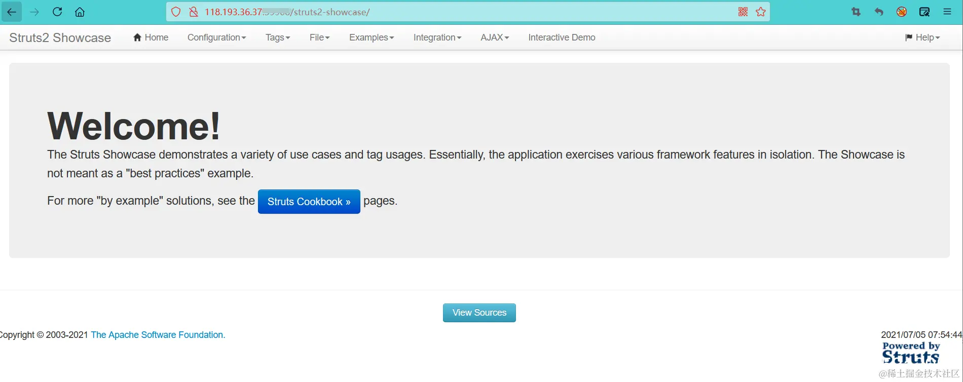Open the browser home page icon
Image resolution: width=963 pixels, height=382 pixels.
[x=80, y=12]
